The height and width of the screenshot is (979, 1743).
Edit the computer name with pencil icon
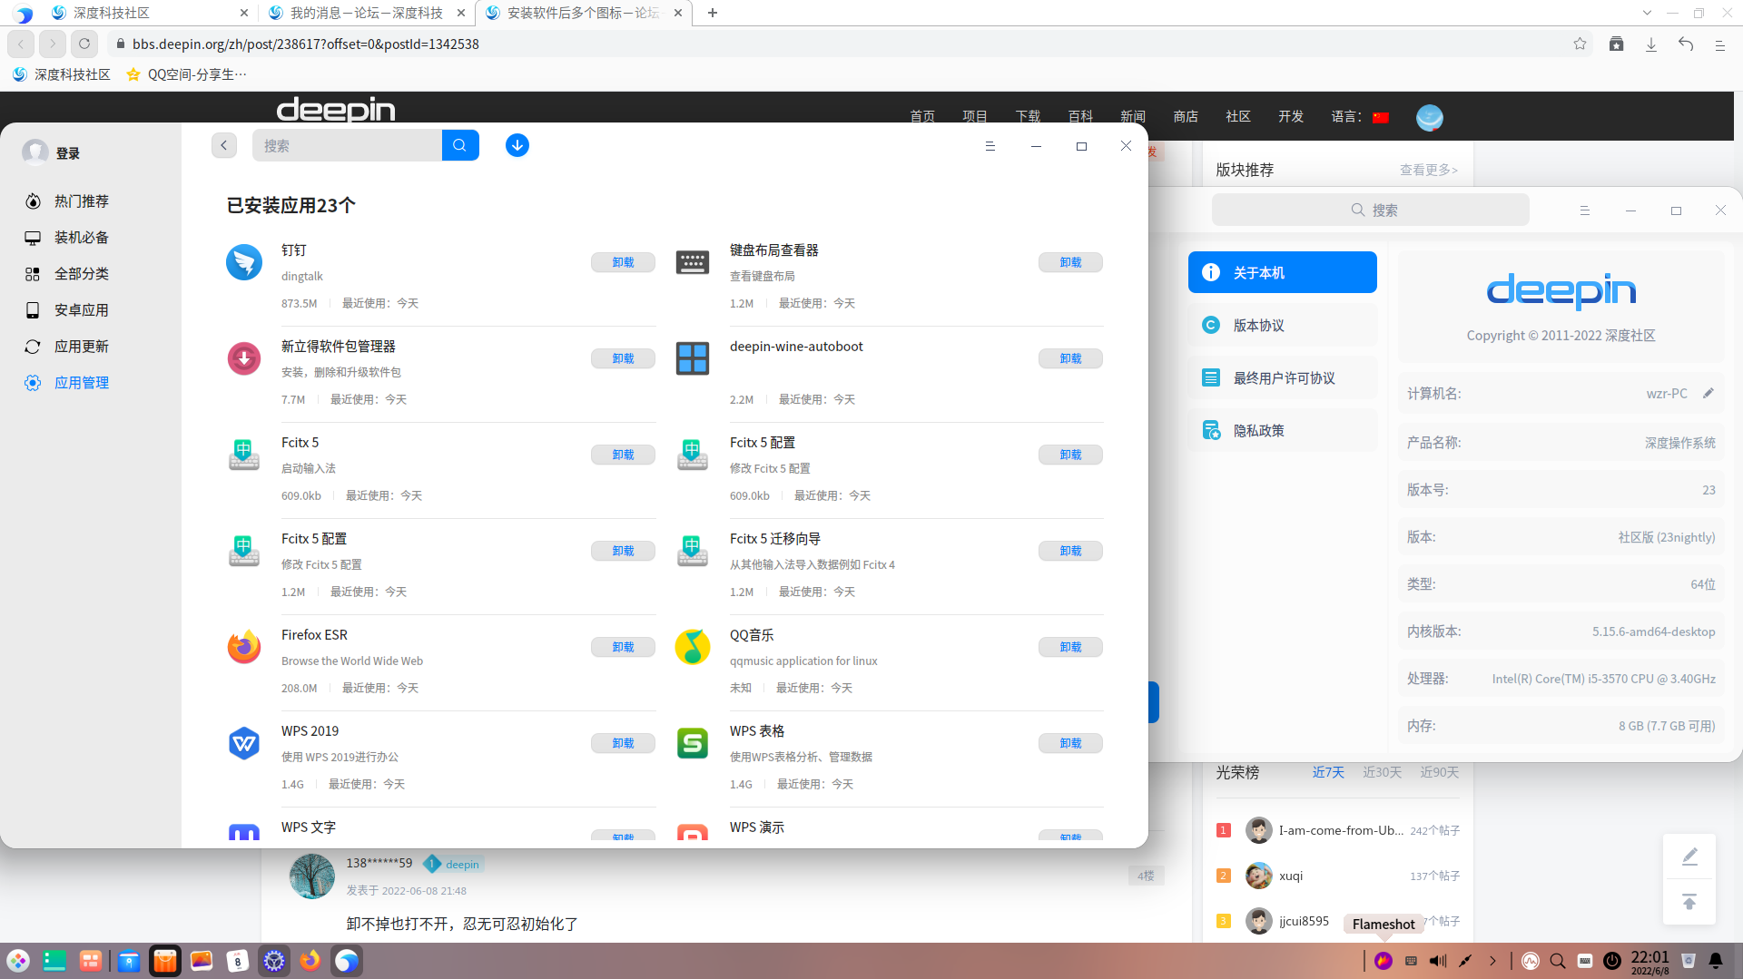[x=1709, y=393]
